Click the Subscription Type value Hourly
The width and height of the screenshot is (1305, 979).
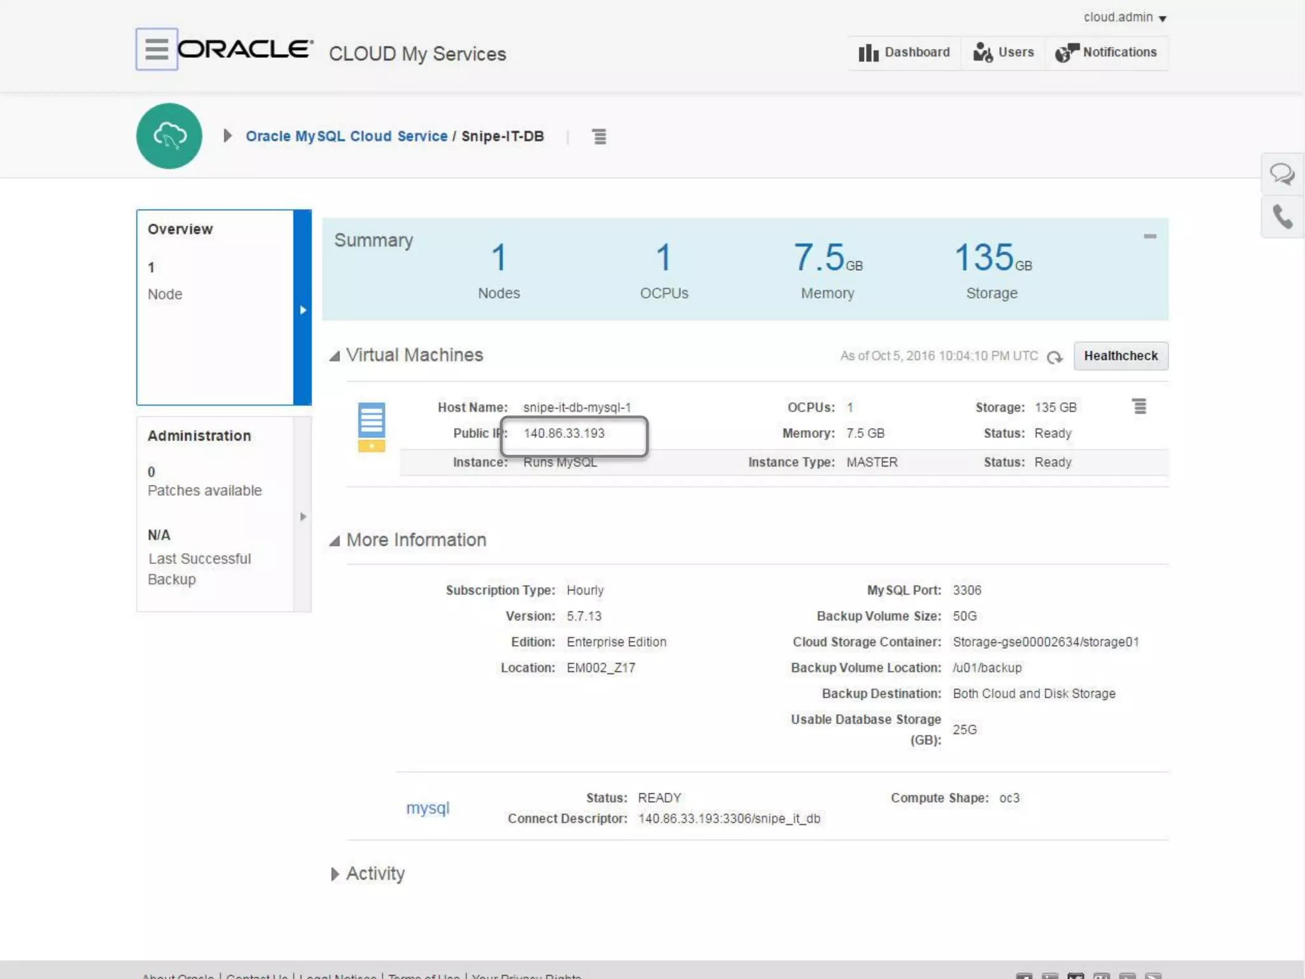(585, 590)
